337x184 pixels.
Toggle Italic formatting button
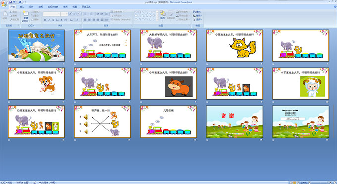pos(49,20)
